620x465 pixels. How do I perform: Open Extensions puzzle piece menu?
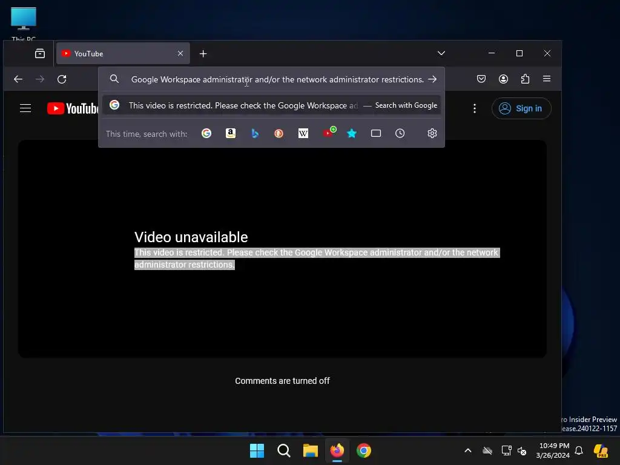tap(525, 79)
